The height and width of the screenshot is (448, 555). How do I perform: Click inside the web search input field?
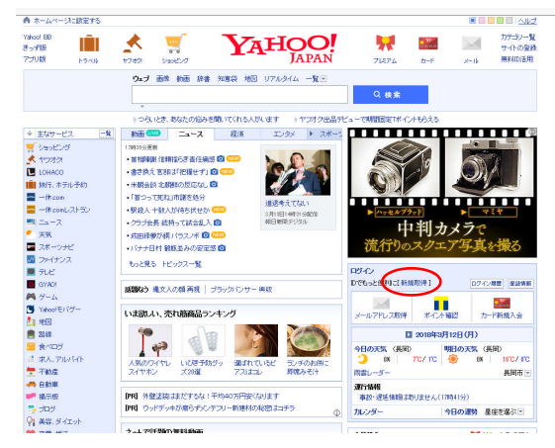tap(239, 95)
